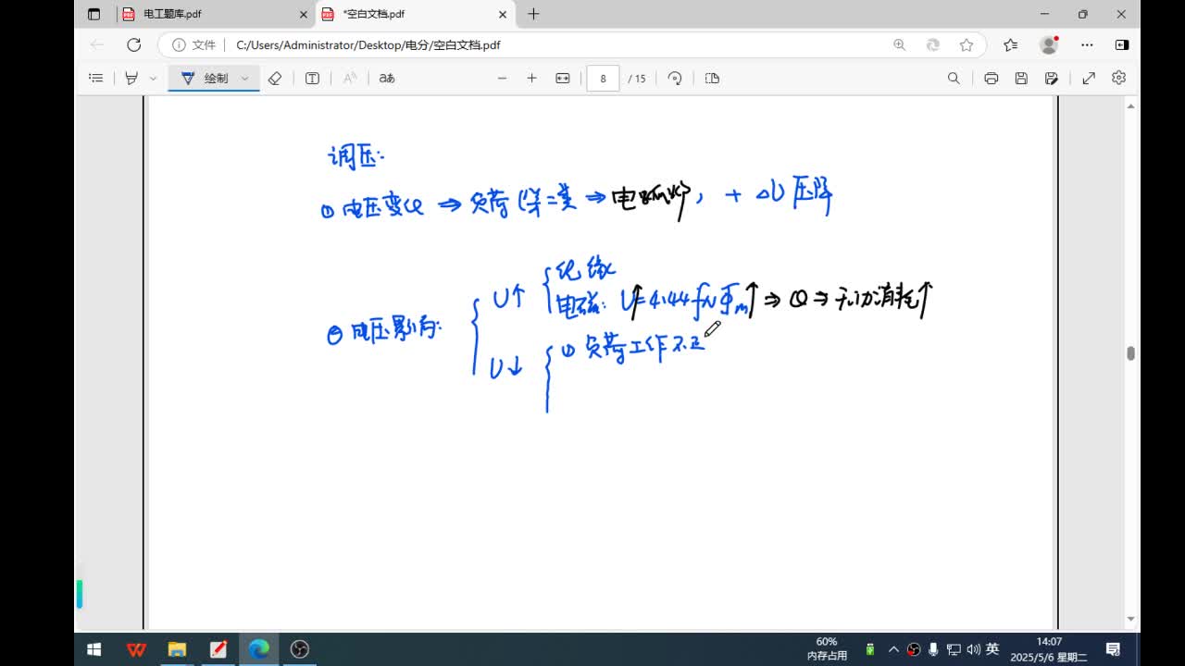Toggle the Edge sidebar pane
Viewport: 1185px width, 666px height.
pos(1122,44)
